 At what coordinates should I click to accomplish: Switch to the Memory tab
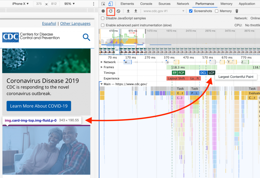226,4
